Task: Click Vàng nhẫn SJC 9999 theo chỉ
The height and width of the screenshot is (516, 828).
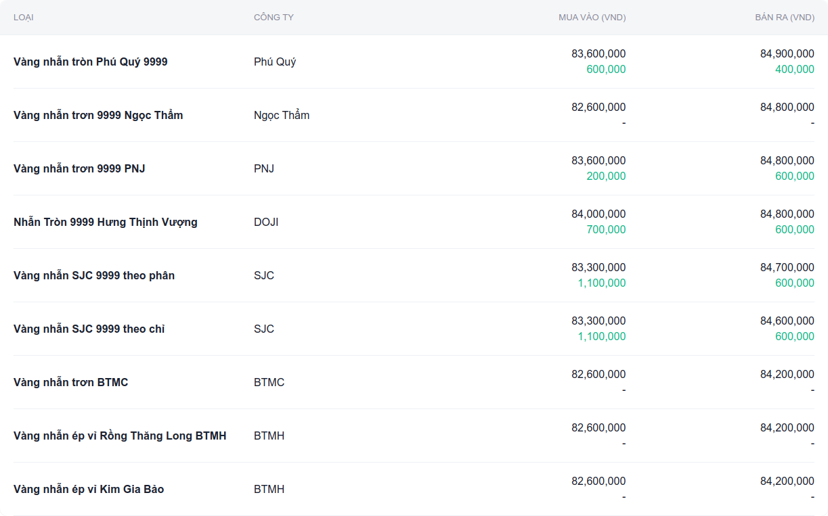Action: (89, 329)
